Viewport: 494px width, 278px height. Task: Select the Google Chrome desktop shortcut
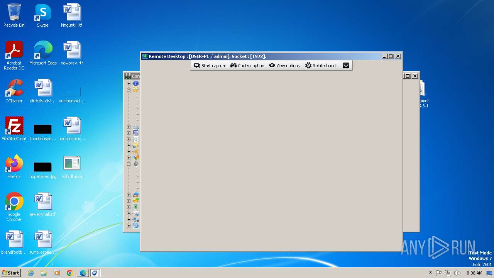(x=14, y=207)
